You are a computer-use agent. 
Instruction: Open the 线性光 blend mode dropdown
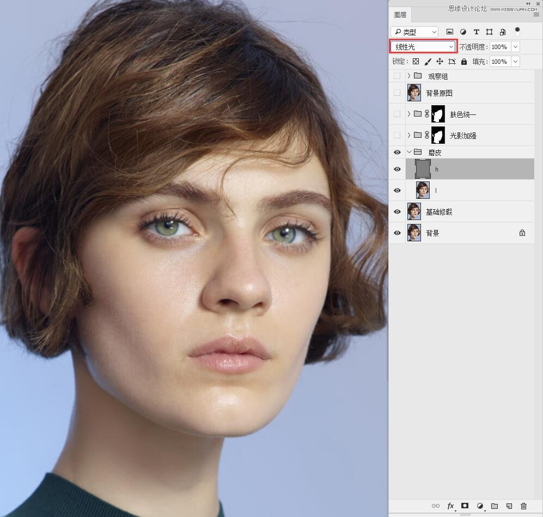coord(423,47)
